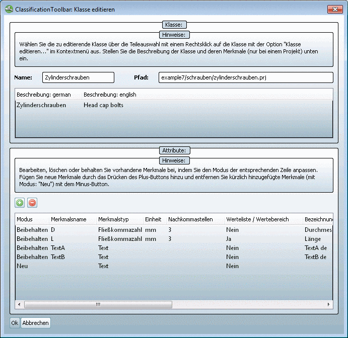The image size is (348, 338).
Task: Click the German description cell 'Zylinderschrauben'
Action: 41,105
